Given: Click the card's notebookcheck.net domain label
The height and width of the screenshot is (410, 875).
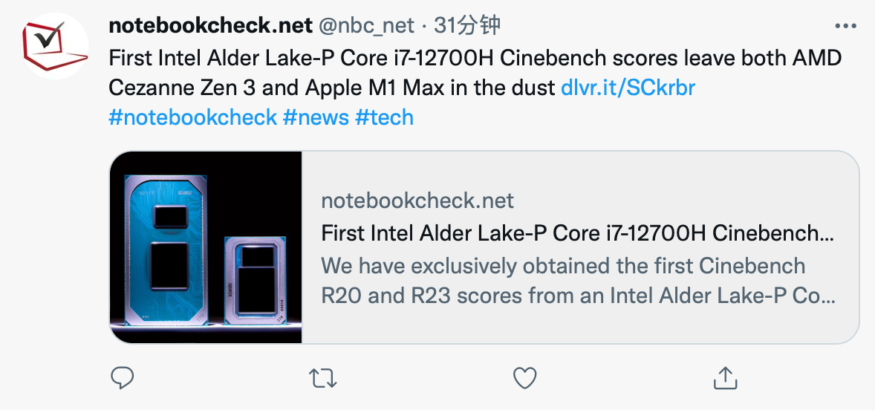Looking at the screenshot, I should click(417, 201).
